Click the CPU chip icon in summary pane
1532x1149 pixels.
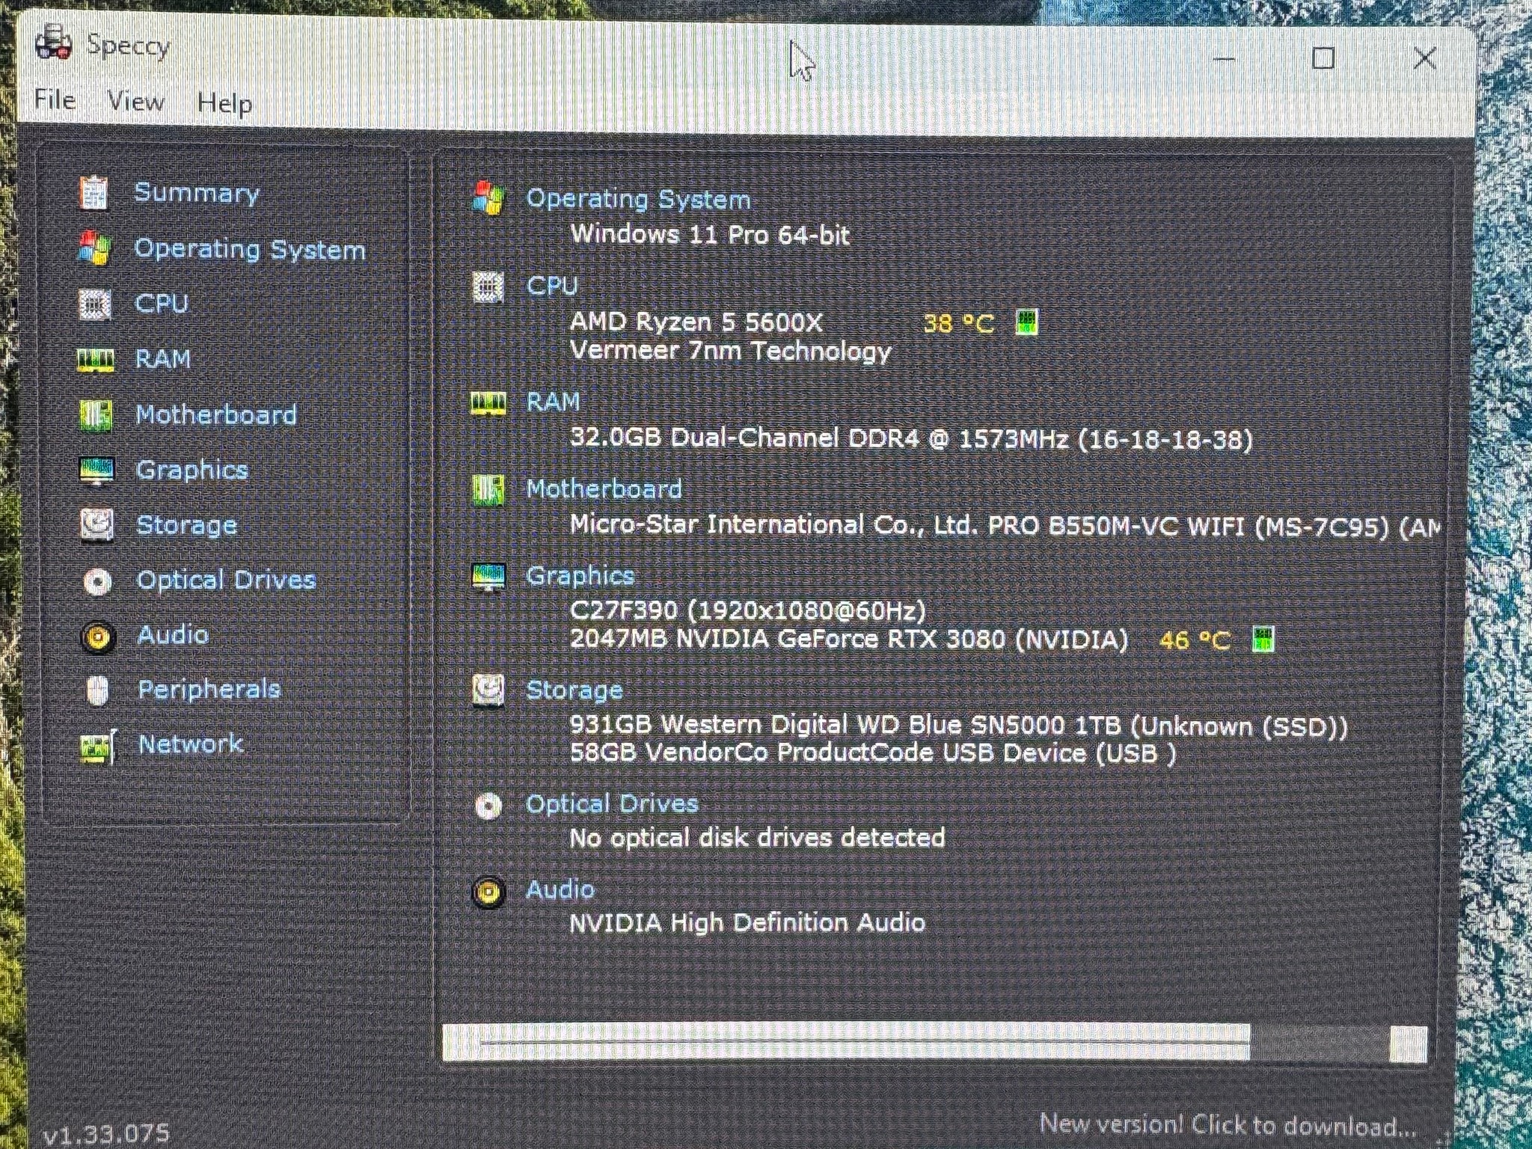tap(488, 287)
